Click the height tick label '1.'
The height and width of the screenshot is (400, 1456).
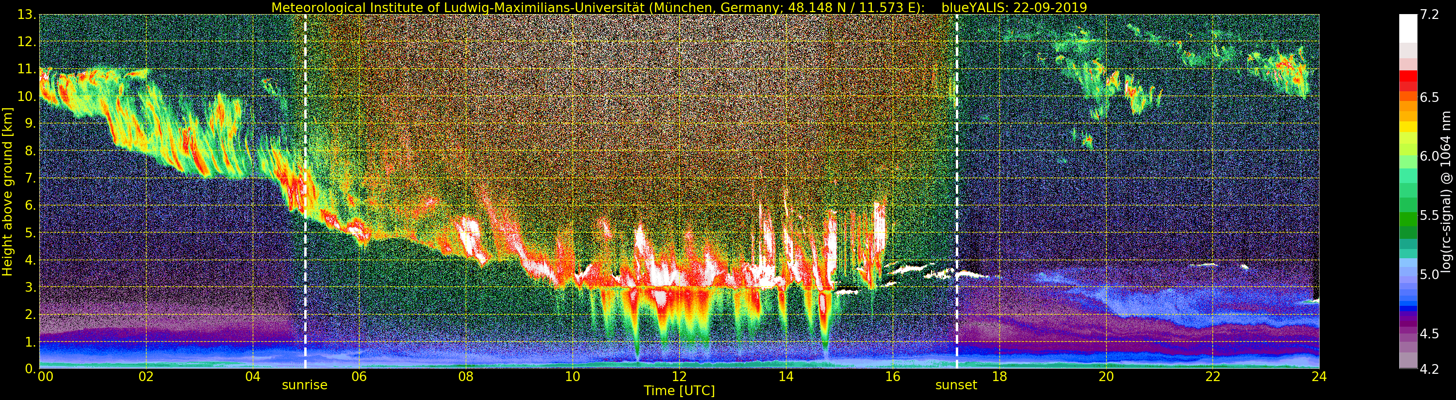tap(30, 342)
